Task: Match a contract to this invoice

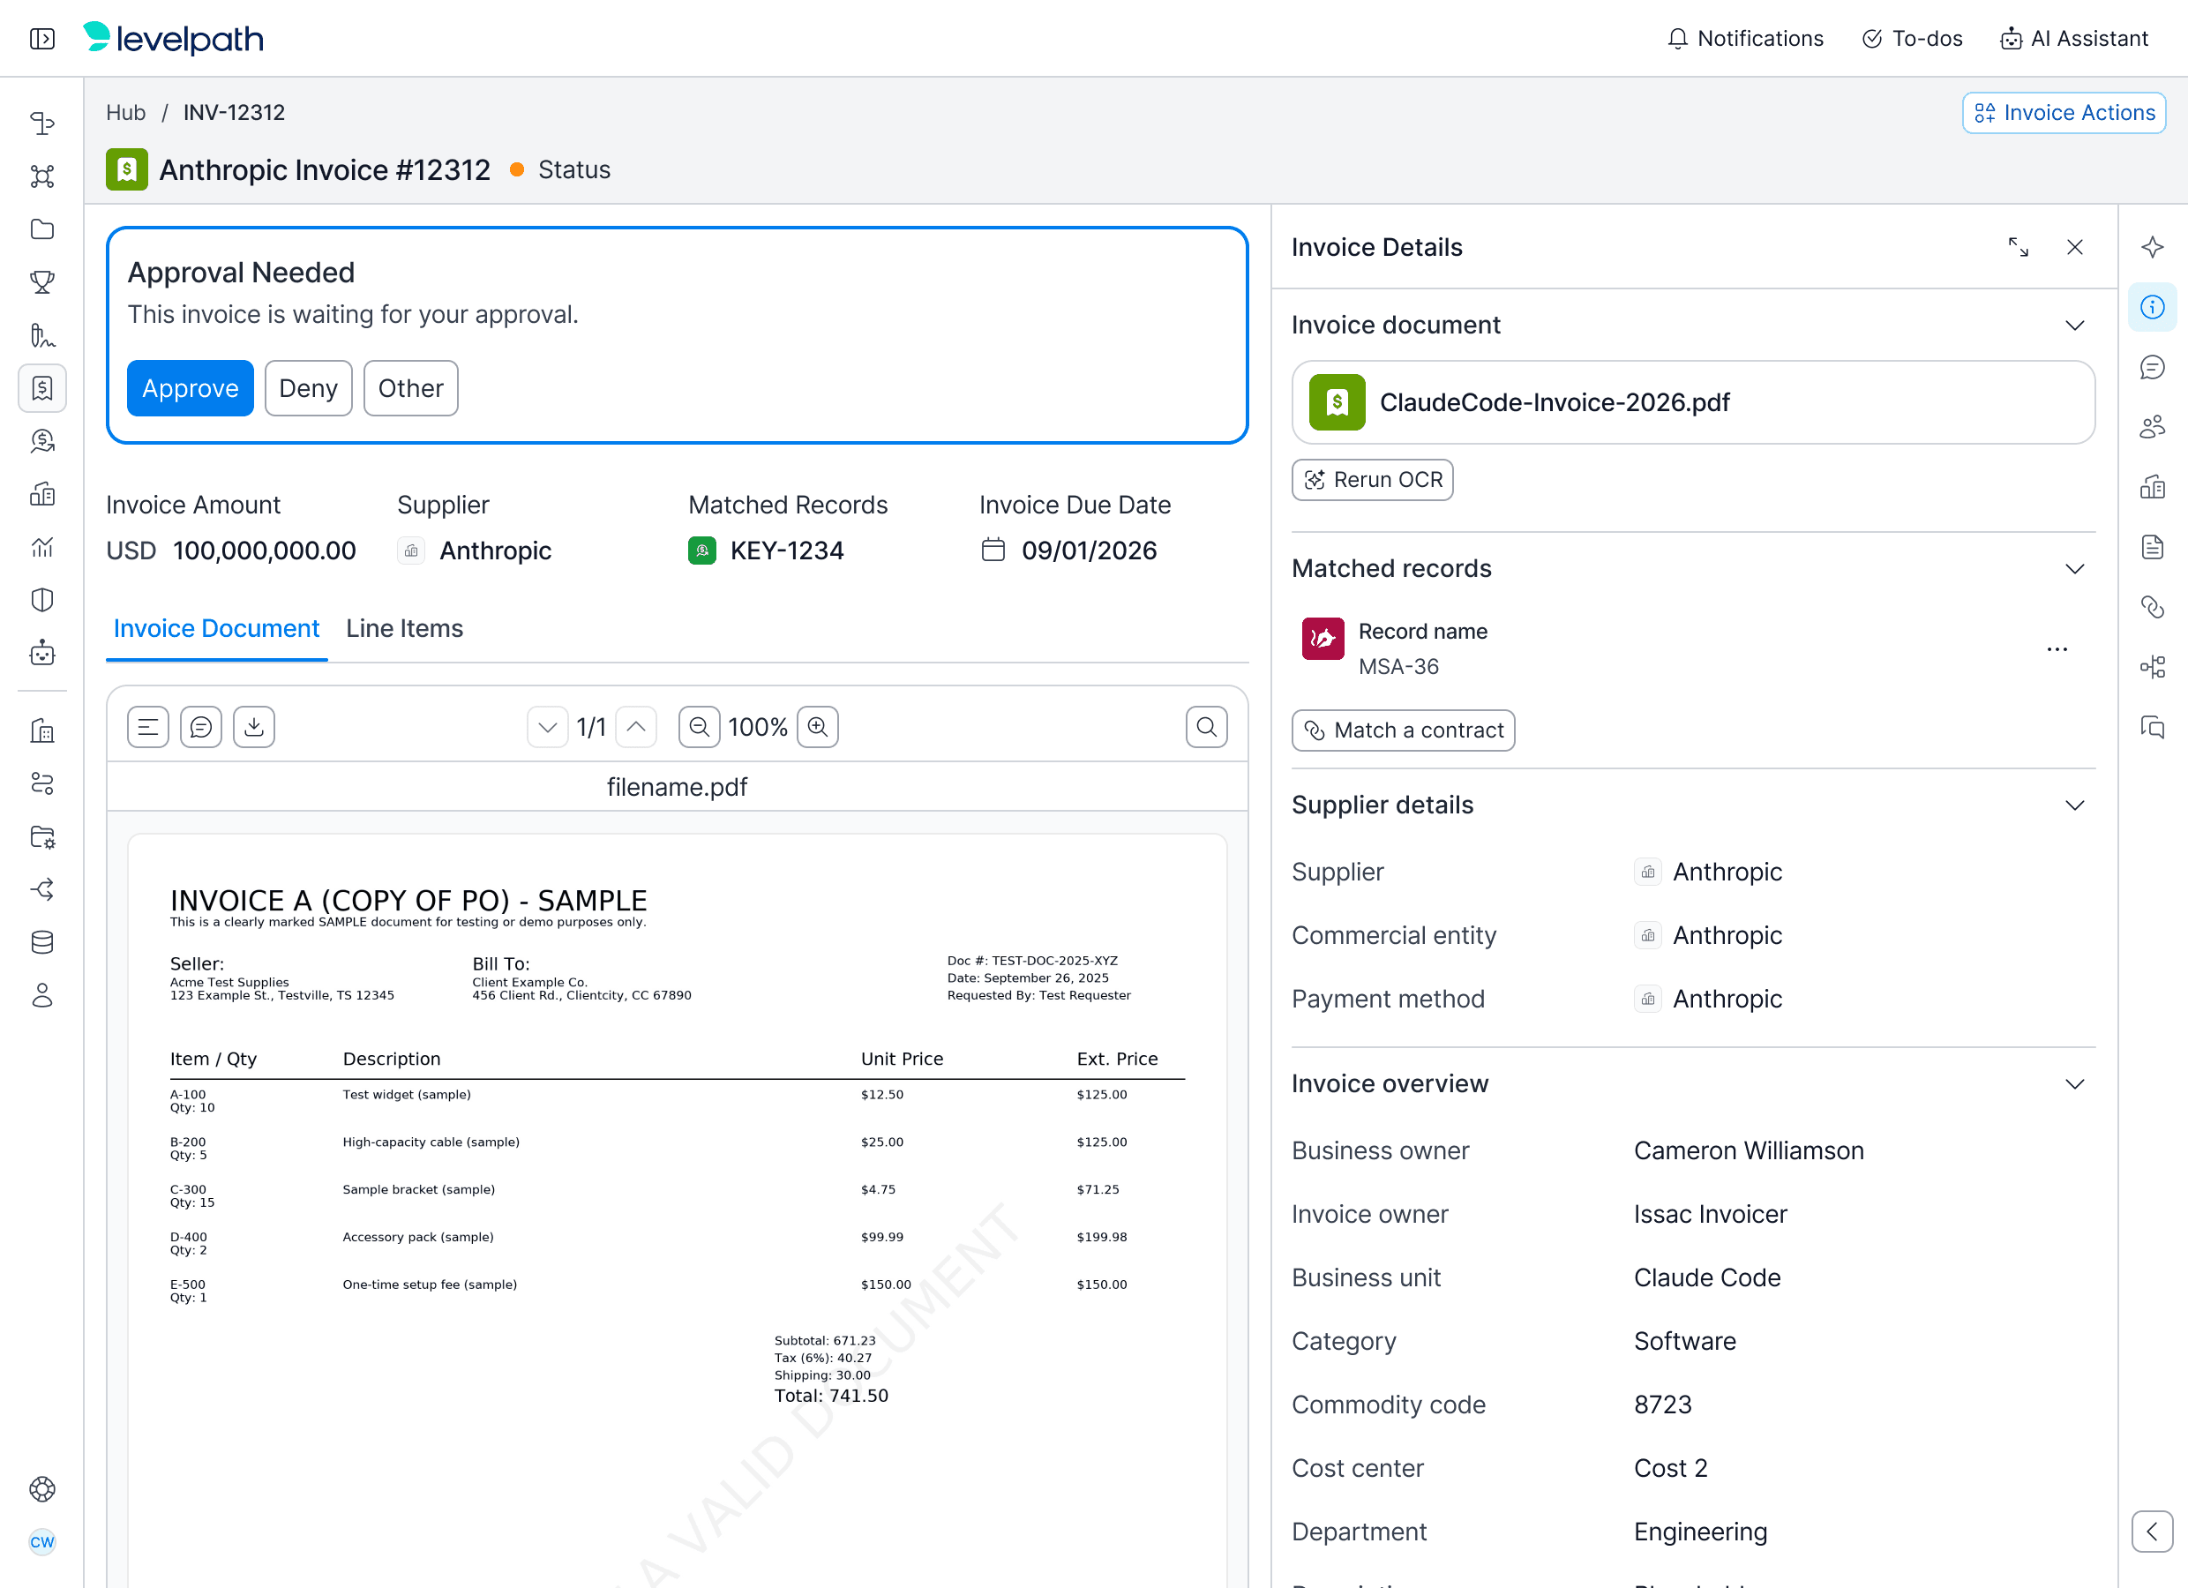Action: point(1403,730)
